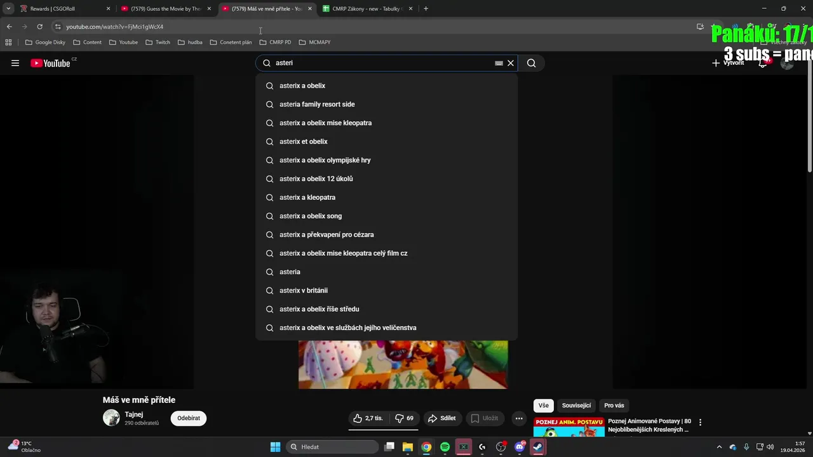This screenshot has height=457, width=813.
Task: Open the Google Disky bookmark folder
Action: pyautogui.click(x=45, y=42)
